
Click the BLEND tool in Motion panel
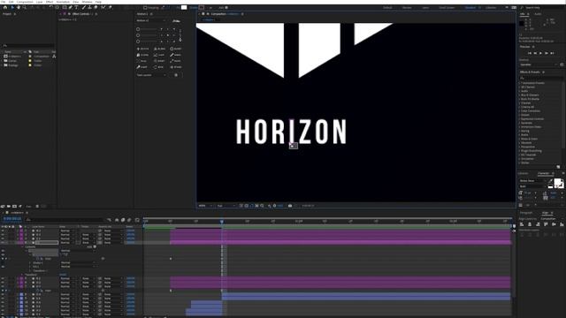point(159,49)
